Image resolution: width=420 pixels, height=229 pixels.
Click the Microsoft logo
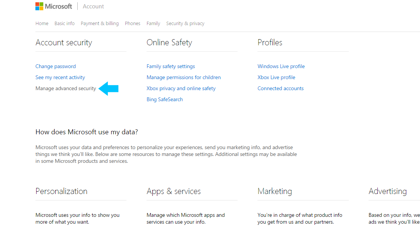pos(54,6)
